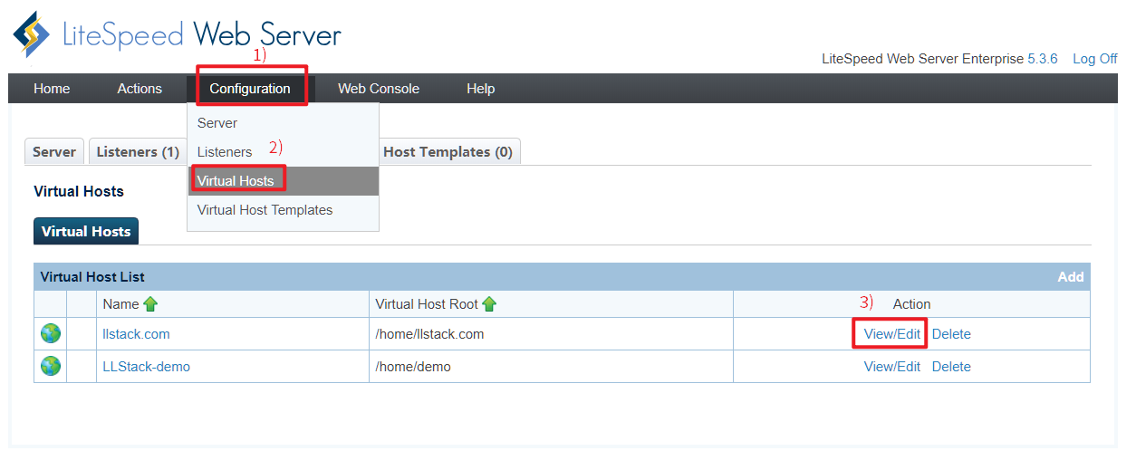Switch to the Server tab
1136x470 pixels.
[x=54, y=152]
